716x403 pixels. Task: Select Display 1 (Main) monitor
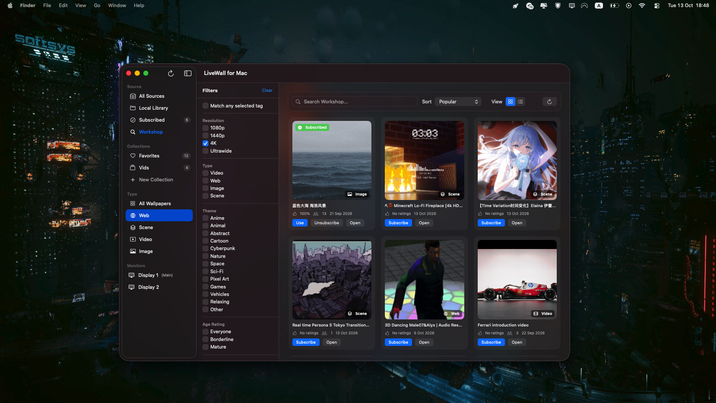(x=159, y=275)
